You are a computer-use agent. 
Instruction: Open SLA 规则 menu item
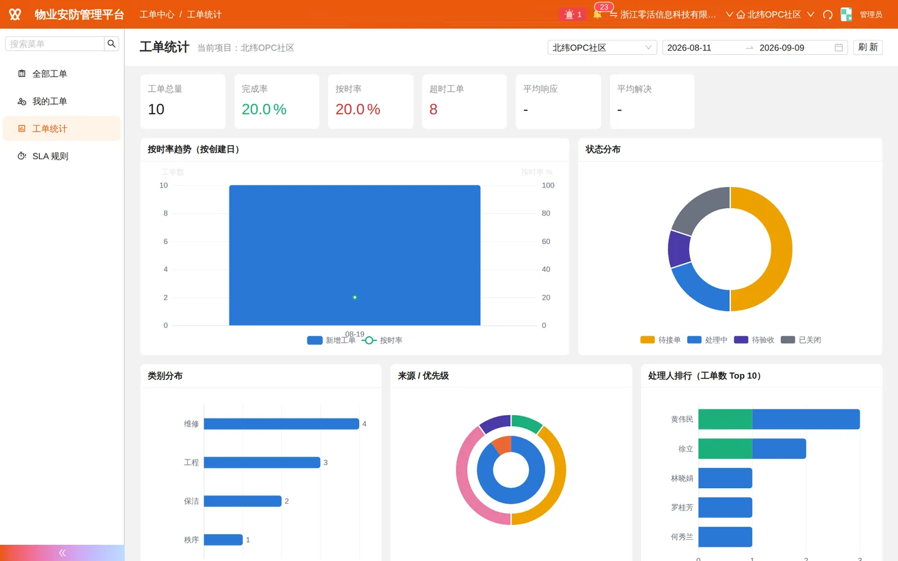(x=62, y=156)
